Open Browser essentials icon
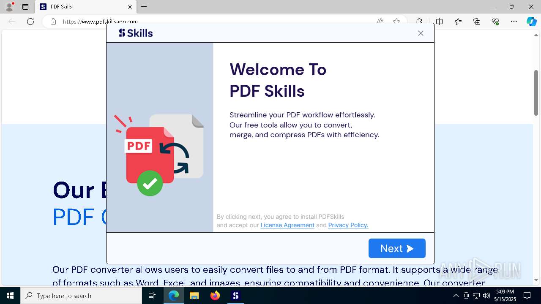541x304 pixels. (x=495, y=22)
